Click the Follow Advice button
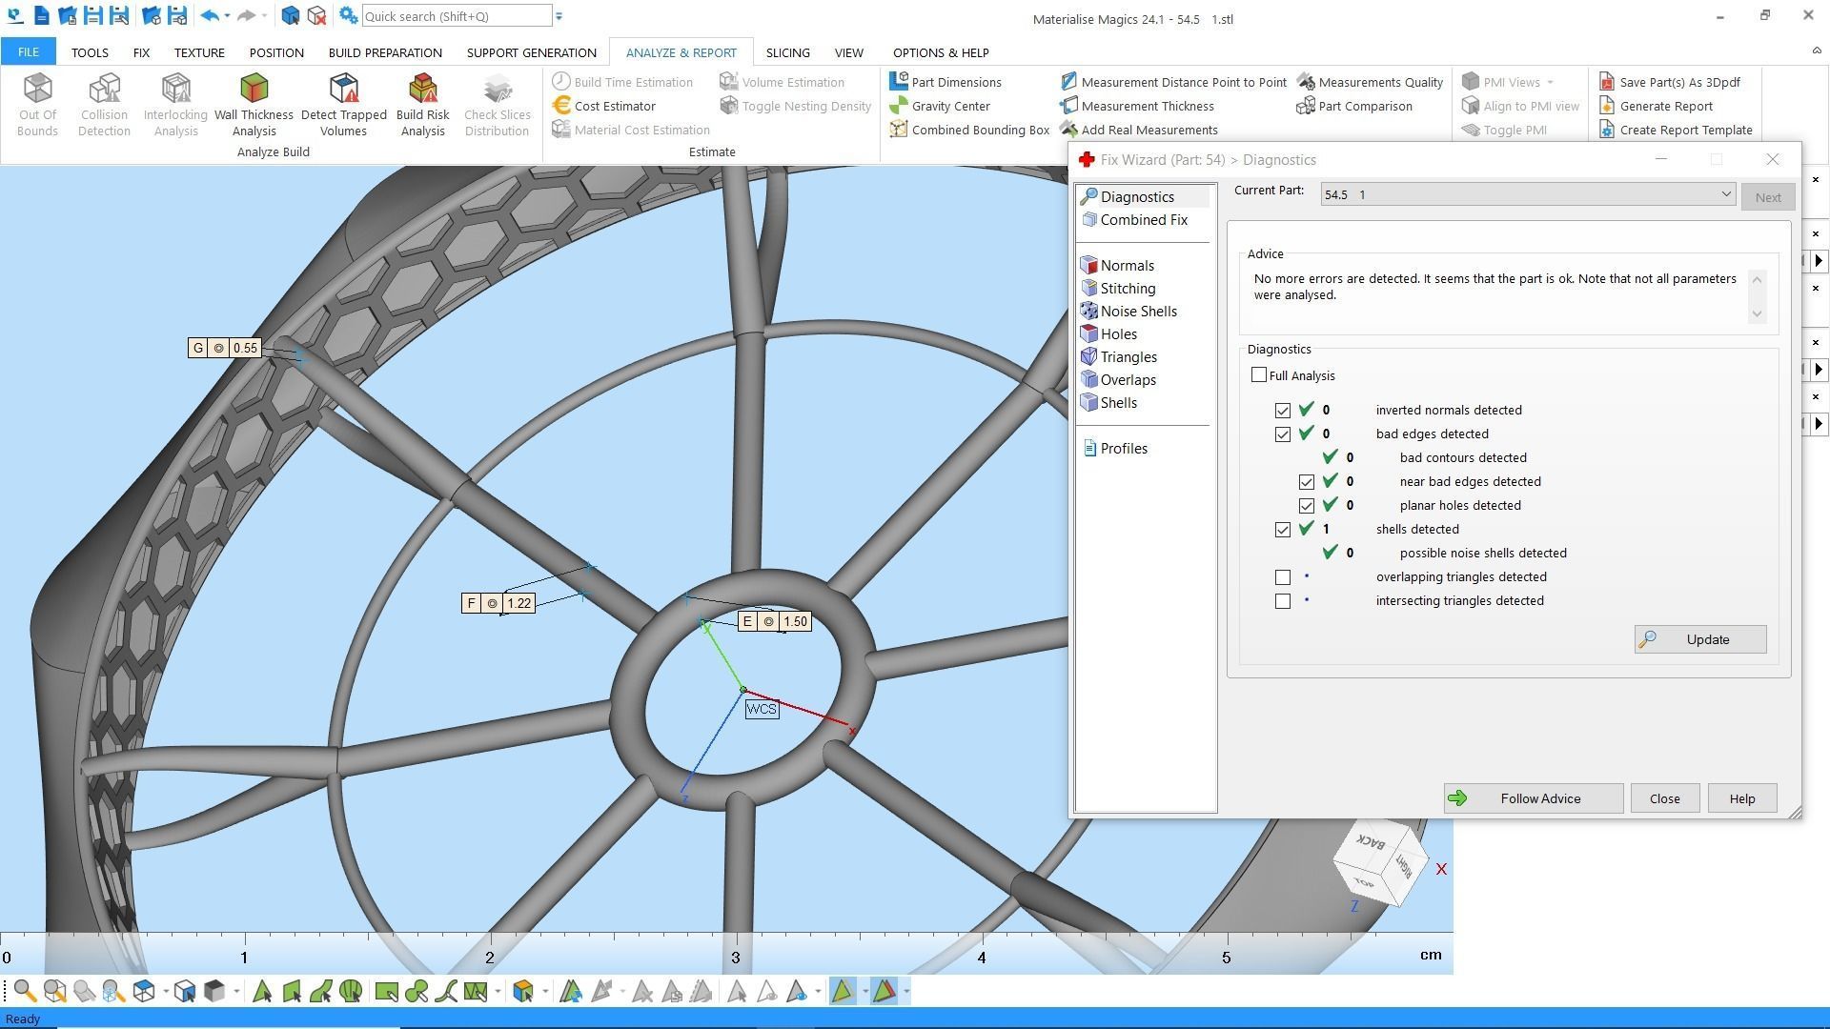This screenshot has height=1029, width=1830. (1532, 798)
